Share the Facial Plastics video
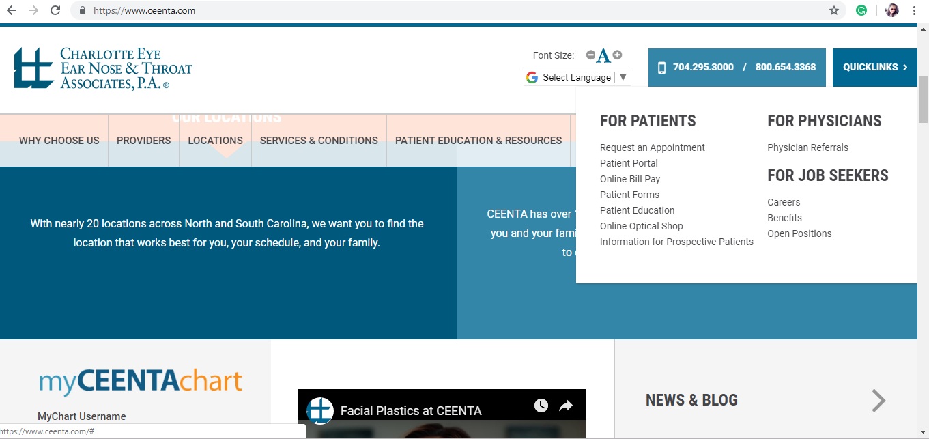Viewport: 929px width, 439px height. pos(566,406)
